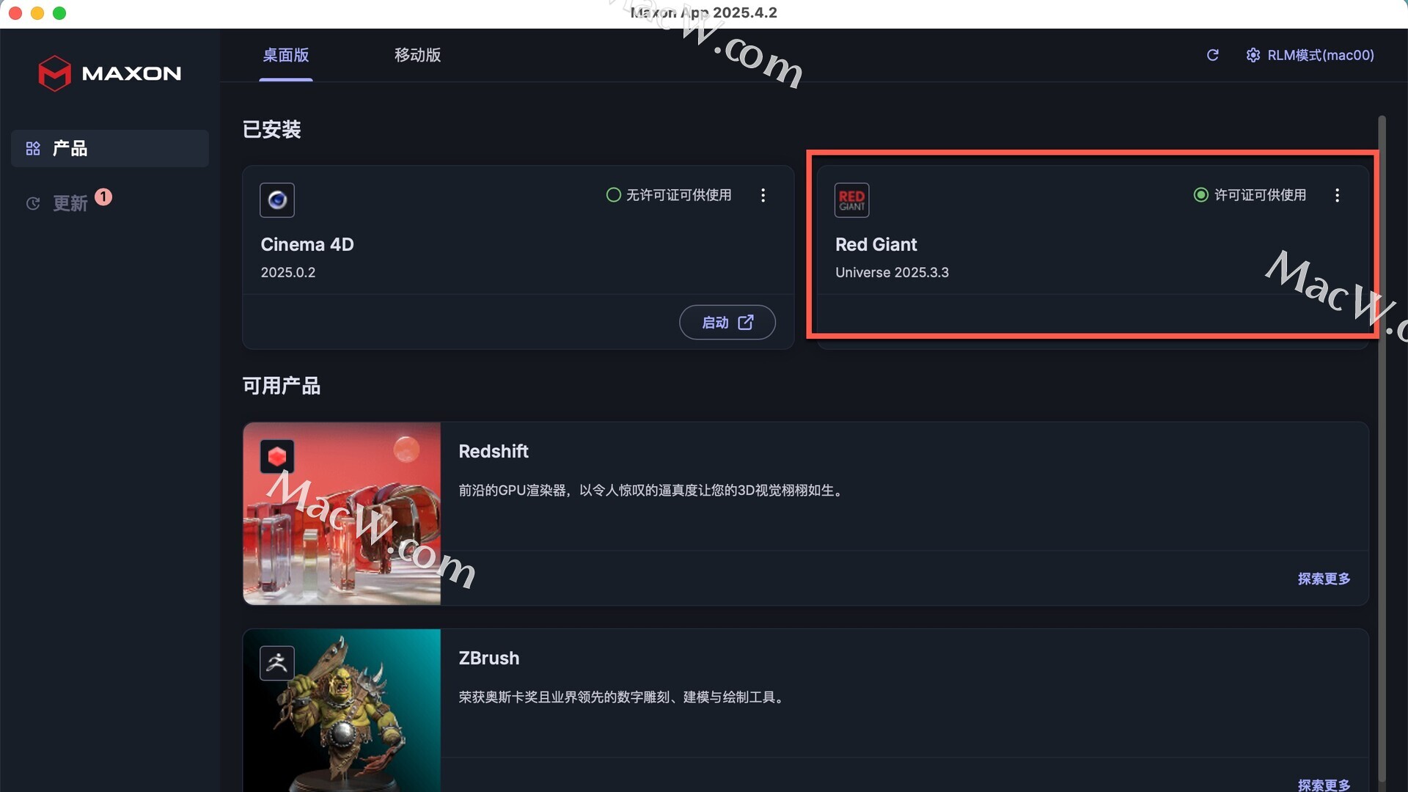Click Red Giant 许可证可供使用 status indicator
Image resolution: width=1408 pixels, height=792 pixels.
[1250, 195]
